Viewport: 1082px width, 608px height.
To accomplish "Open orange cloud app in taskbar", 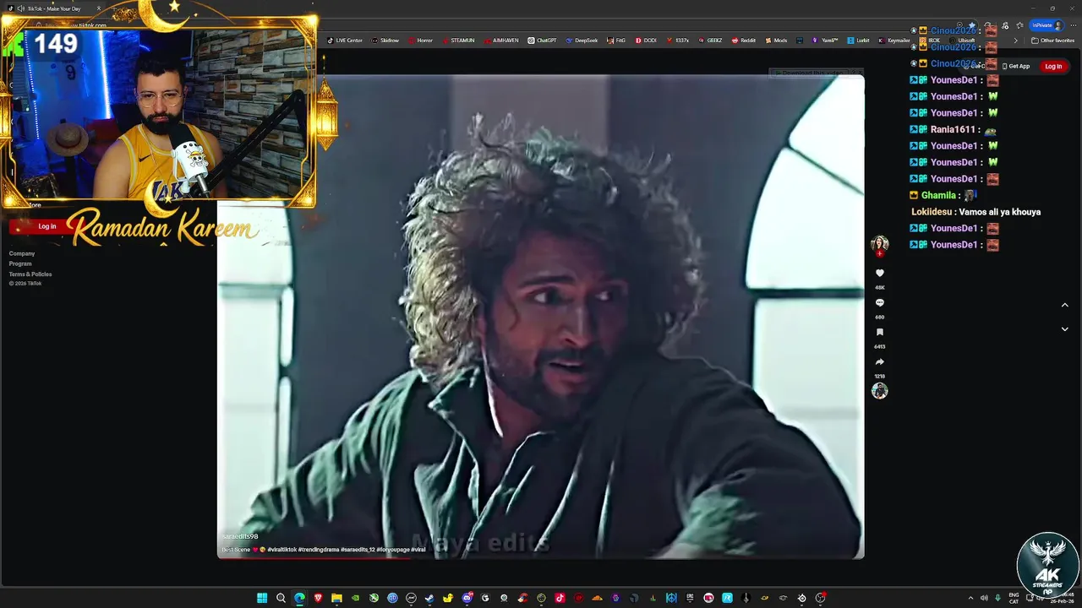I will click(596, 598).
